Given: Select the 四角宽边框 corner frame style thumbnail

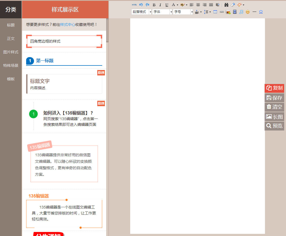Looking at the screenshot, I should coord(64,41).
